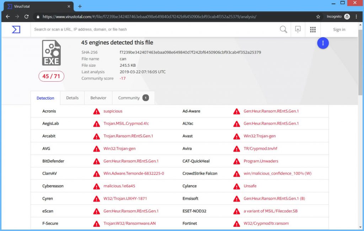Viewport: 364px width, 231px height.
Task: Open a new browser tab
Action: (x=80, y=6)
